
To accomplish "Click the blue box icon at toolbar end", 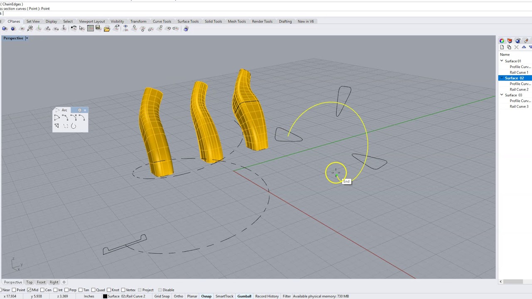I will click(186, 28).
